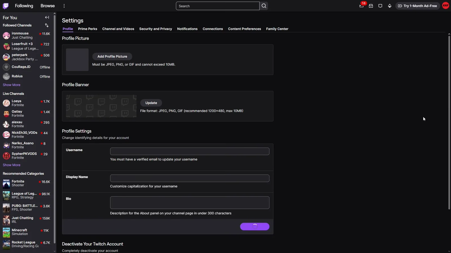Select the "Jackbox Party" game label
Image resolution: width=451 pixels, height=253 pixels.
coord(25,59)
